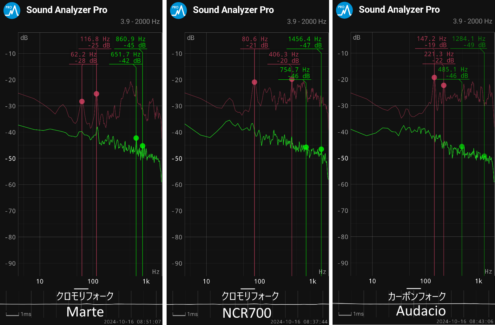Click the Sound Analyzer Pro icon above the Audacio graph
Viewport: 495px width, 325px height.
344,10
